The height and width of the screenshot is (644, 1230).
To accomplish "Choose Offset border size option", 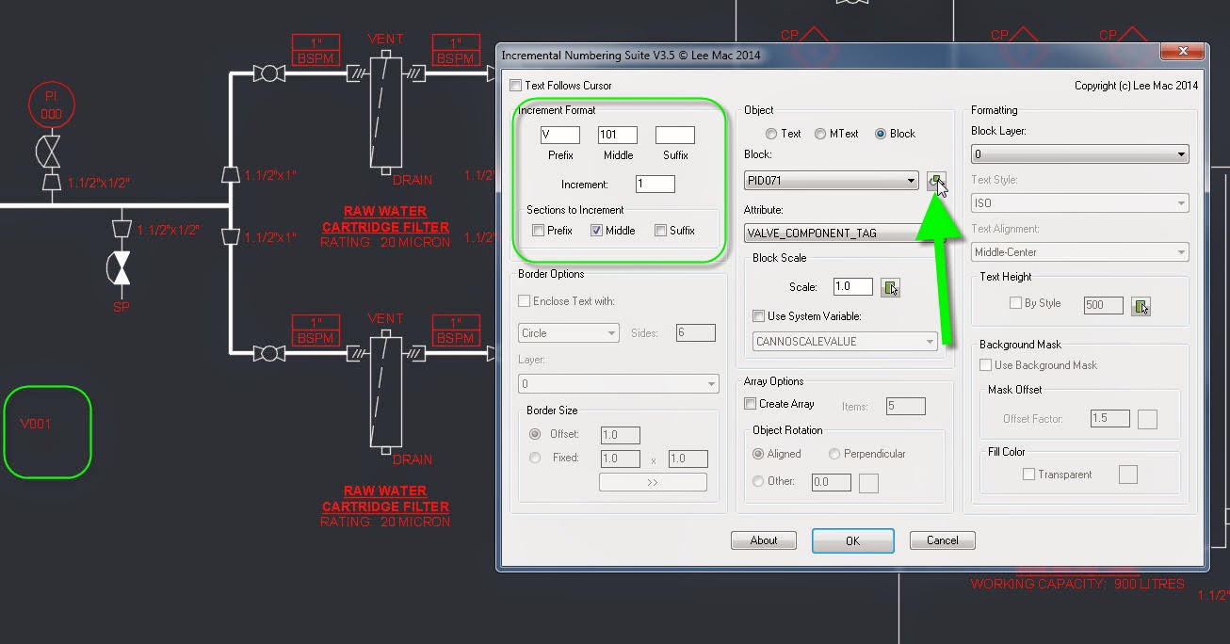I will [535, 434].
